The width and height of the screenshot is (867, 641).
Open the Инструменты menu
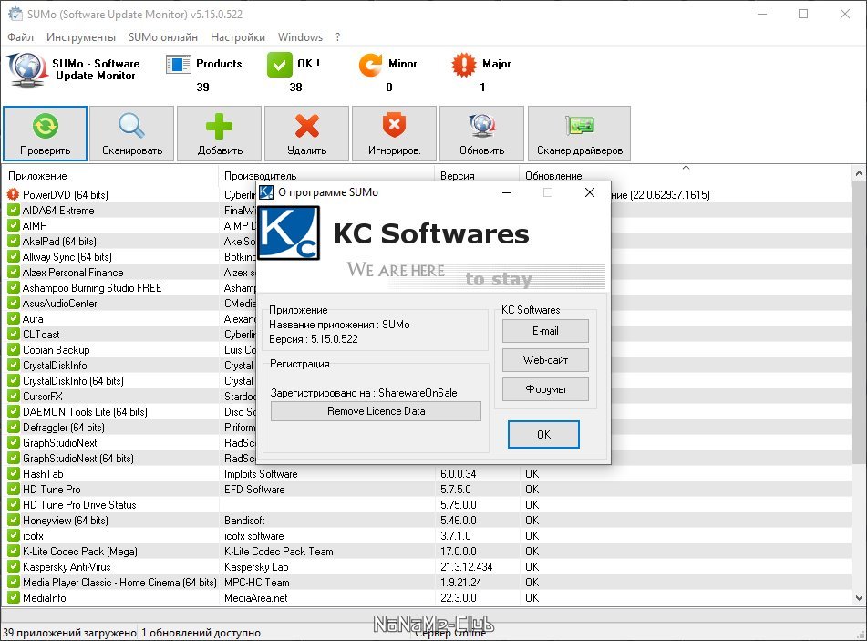pos(81,37)
